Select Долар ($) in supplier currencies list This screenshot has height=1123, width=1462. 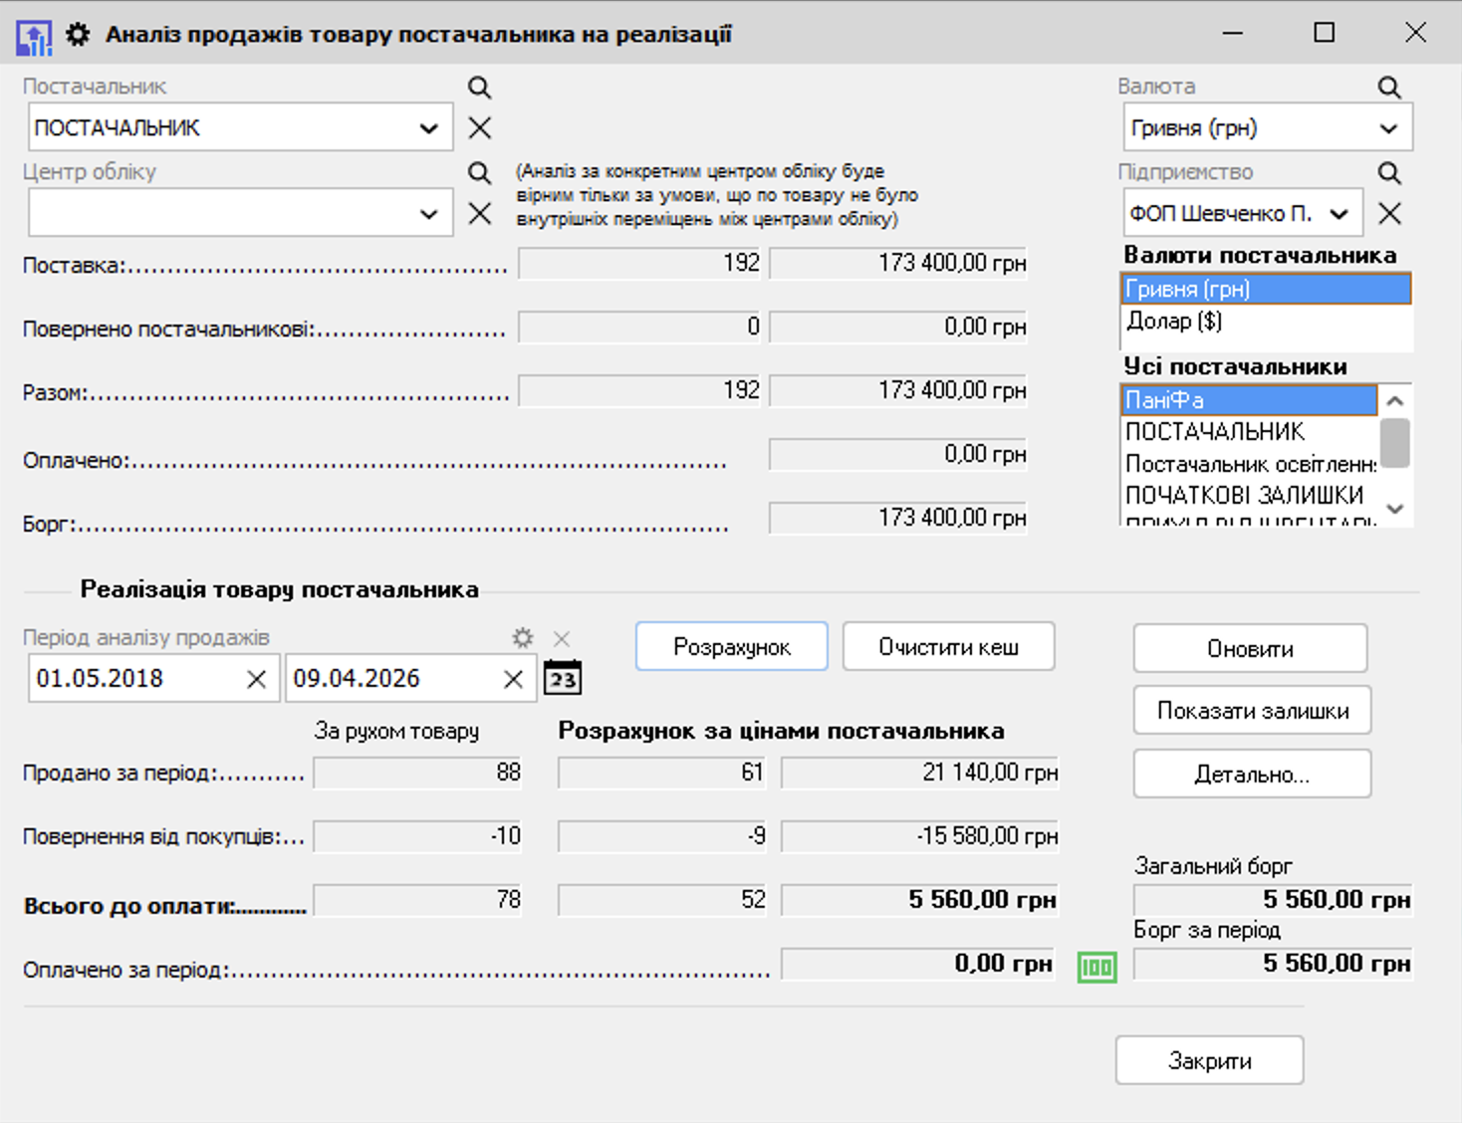(x=1174, y=321)
